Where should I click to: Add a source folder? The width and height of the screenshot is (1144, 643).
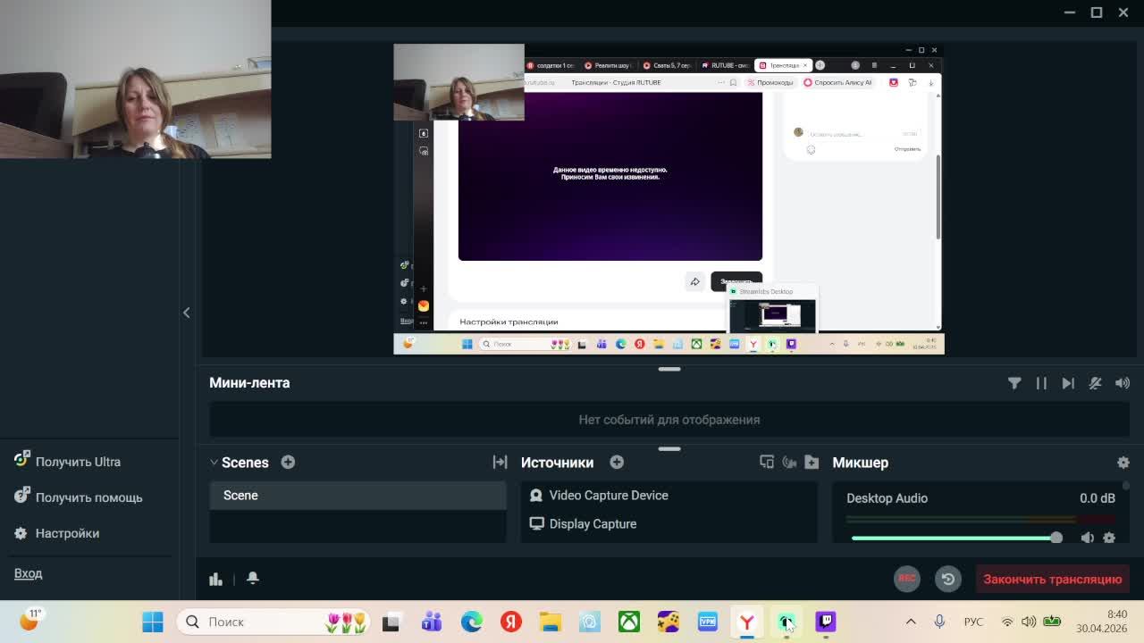812,462
